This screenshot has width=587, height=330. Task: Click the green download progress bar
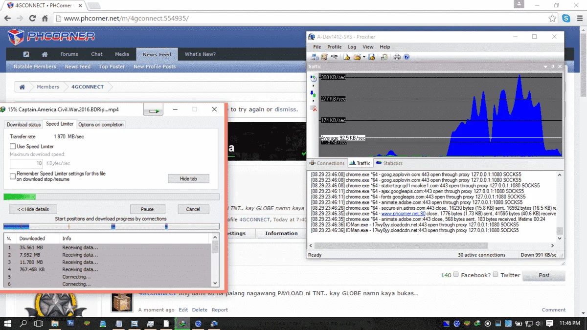coord(111,197)
